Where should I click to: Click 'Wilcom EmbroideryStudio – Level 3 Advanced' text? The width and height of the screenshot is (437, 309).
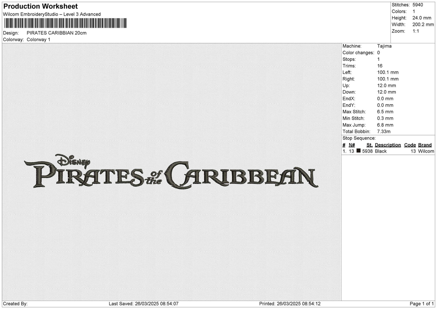(52, 14)
